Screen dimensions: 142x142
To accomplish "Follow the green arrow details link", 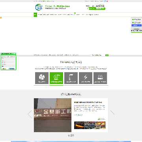I will point(78,115).
